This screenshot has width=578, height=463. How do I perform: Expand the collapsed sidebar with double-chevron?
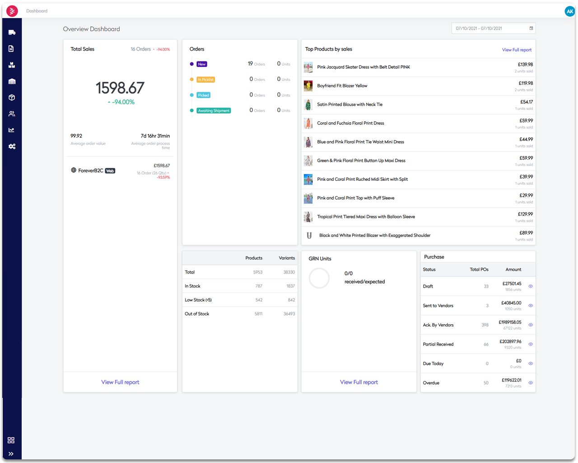[11, 454]
